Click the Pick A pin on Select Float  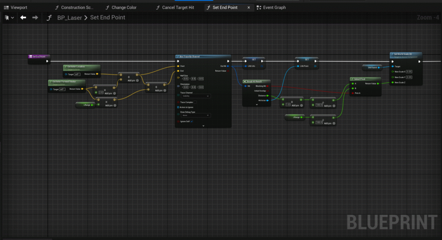pyautogui.click(x=353, y=93)
